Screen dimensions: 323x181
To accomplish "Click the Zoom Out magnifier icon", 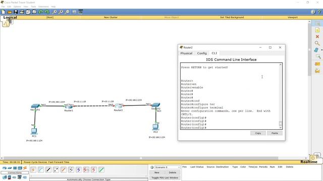I will 67,12.
